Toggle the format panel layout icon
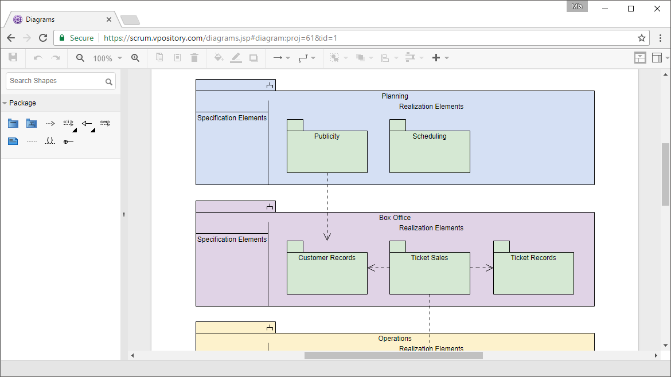The image size is (671, 377). point(657,58)
